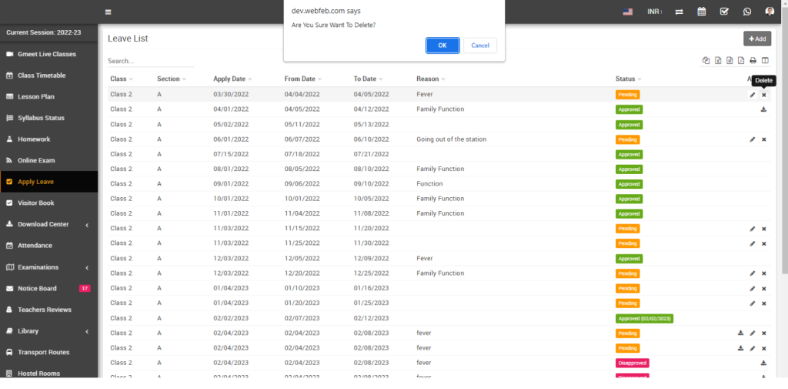Download attachment for 04/01/2022 Family Function leave

(x=763, y=109)
